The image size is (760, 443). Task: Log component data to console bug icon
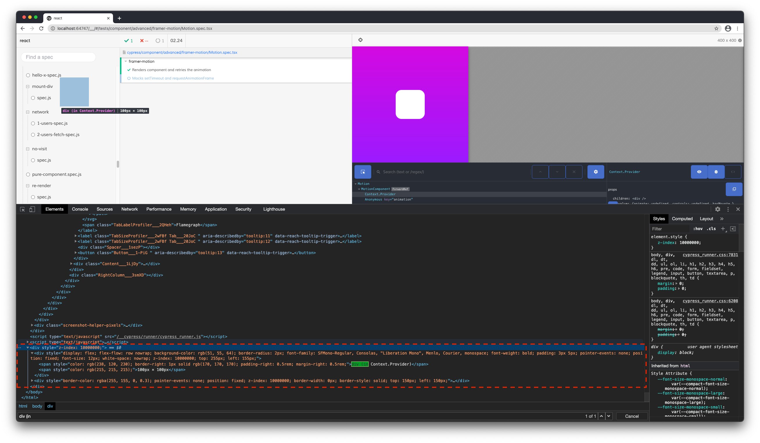[x=716, y=172]
